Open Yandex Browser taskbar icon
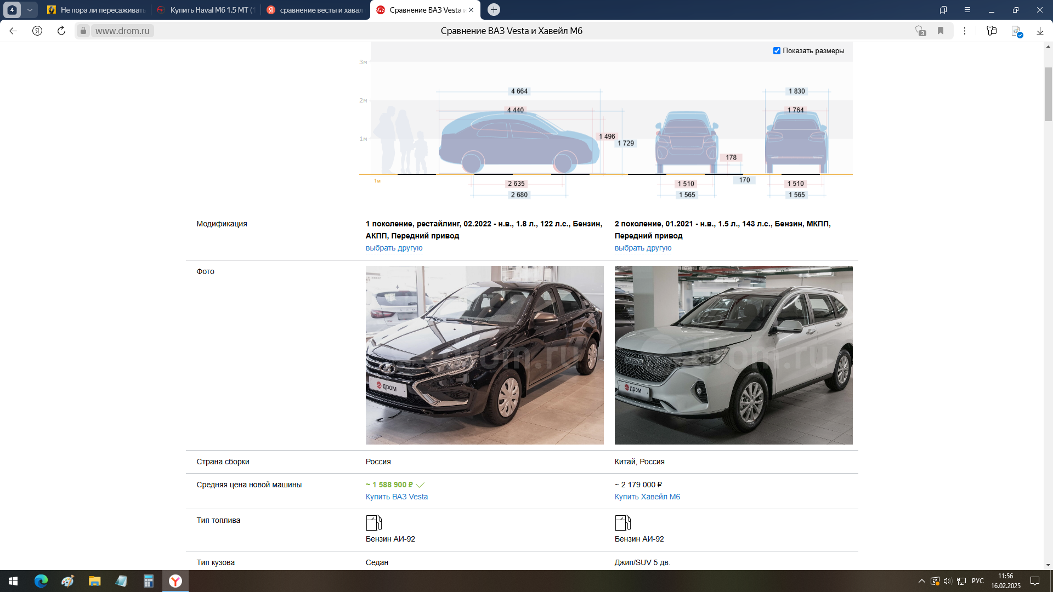 tap(175, 581)
